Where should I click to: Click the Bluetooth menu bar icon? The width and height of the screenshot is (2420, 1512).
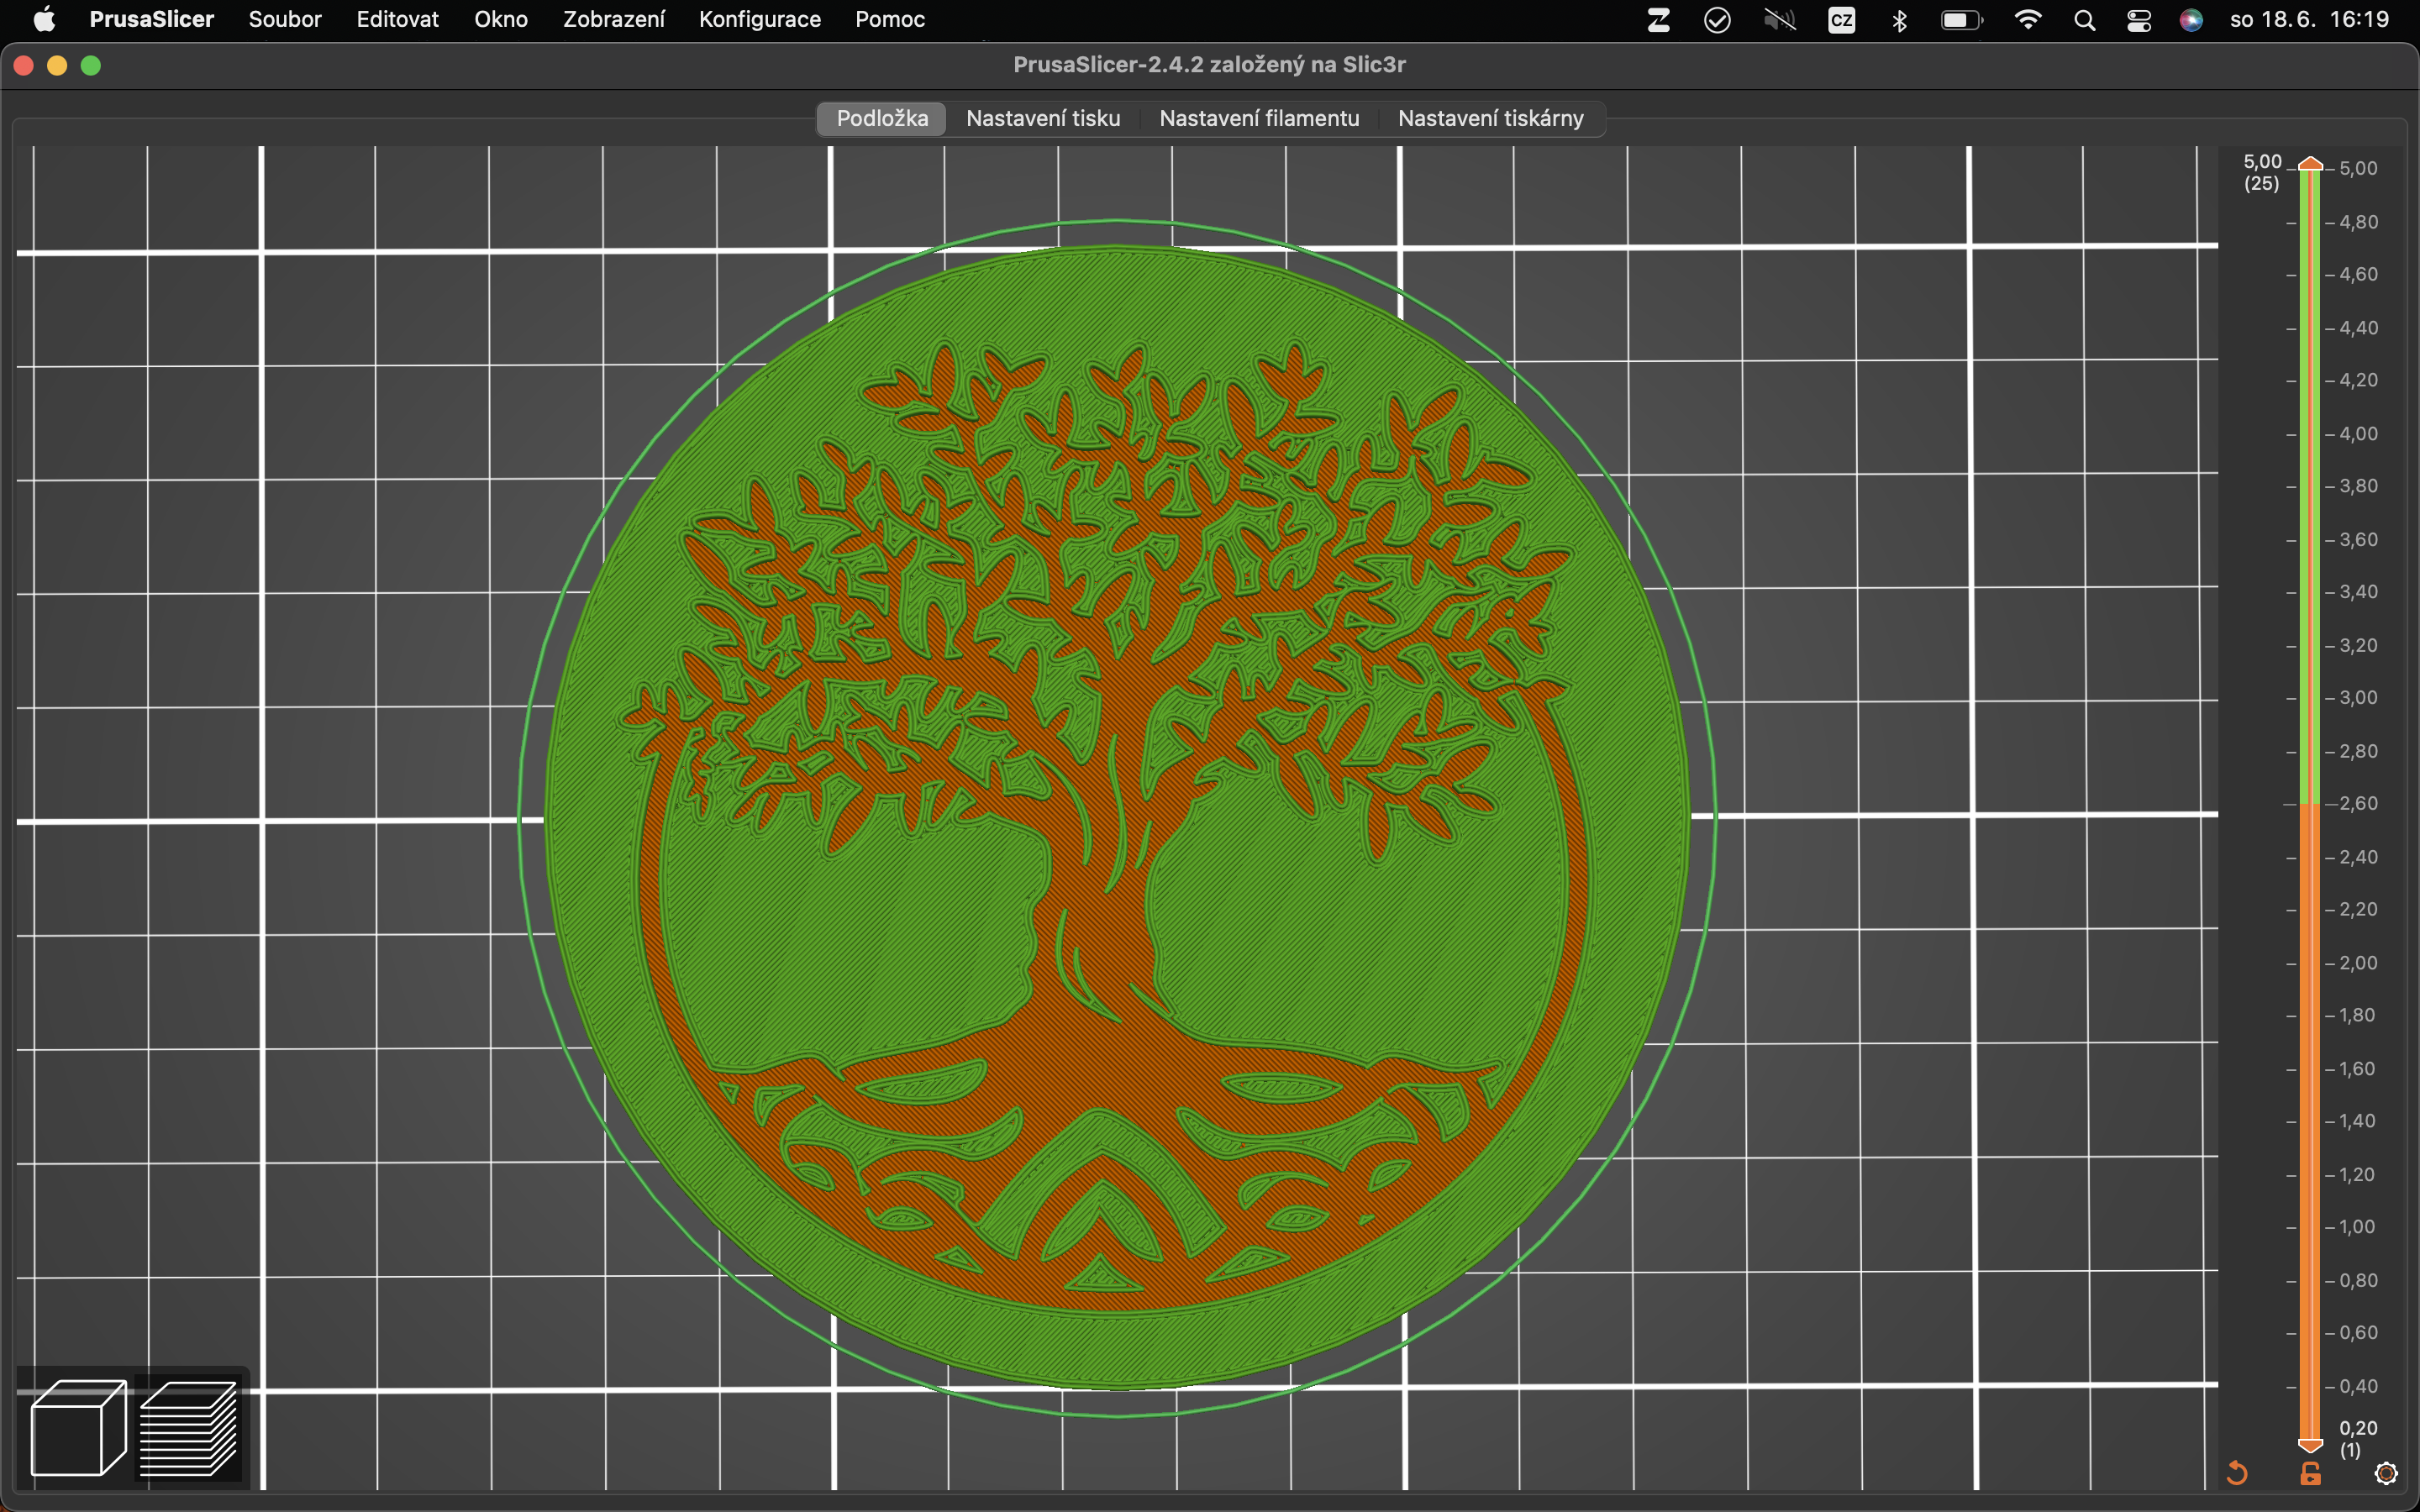(x=1900, y=20)
